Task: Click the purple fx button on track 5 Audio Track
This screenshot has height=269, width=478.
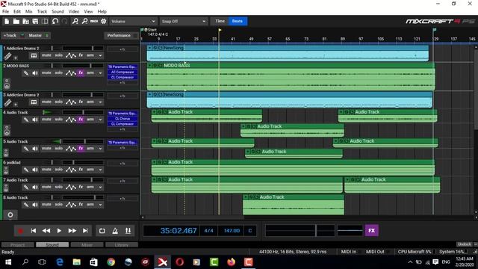Action: pyautogui.click(x=81, y=149)
